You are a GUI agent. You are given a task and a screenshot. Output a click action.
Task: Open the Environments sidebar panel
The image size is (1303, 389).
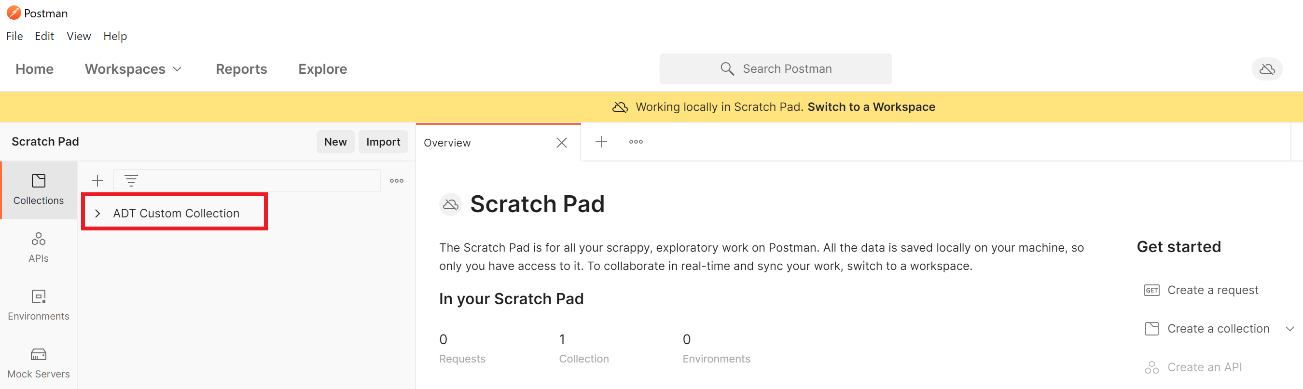coord(39,305)
